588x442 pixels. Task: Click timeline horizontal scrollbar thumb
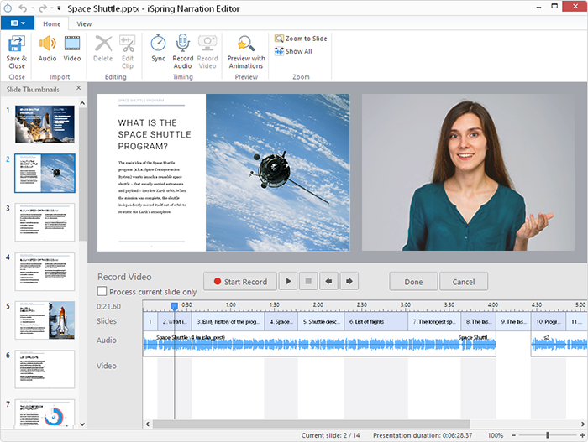tap(312, 424)
